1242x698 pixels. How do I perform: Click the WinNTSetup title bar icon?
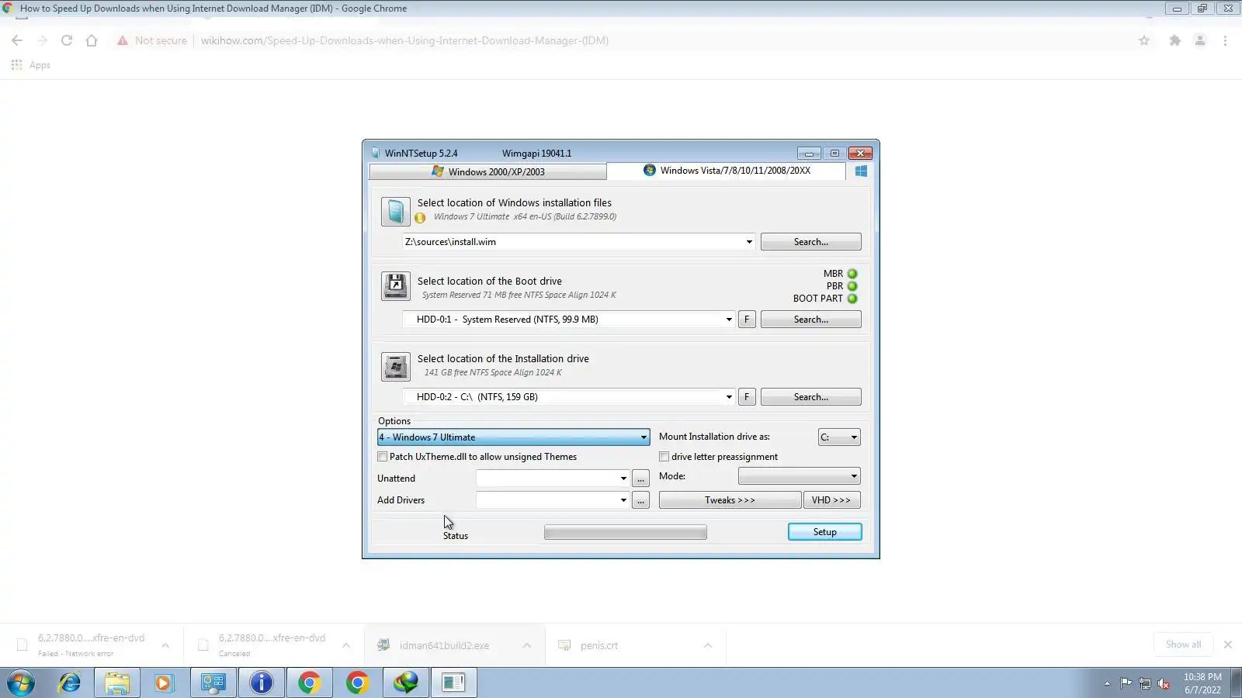click(x=375, y=154)
